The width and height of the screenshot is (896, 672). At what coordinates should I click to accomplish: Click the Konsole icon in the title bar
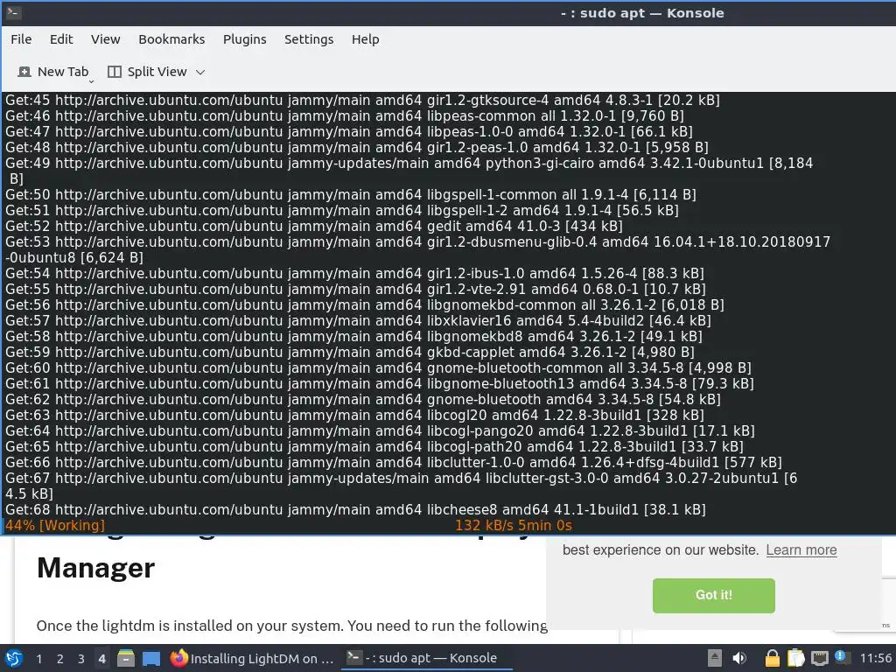[x=14, y=12]
